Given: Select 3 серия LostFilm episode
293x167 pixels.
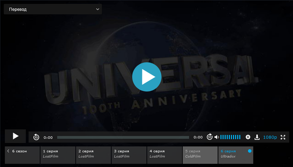Looking at the screenshot, I should pyautogui.click(x=129, y=155).
